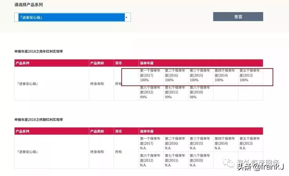This screenshot has width=289, height=176.
Task: Select the N.A. value for policy year 2013
Action: pyautogui.click(x=242, y=148)
